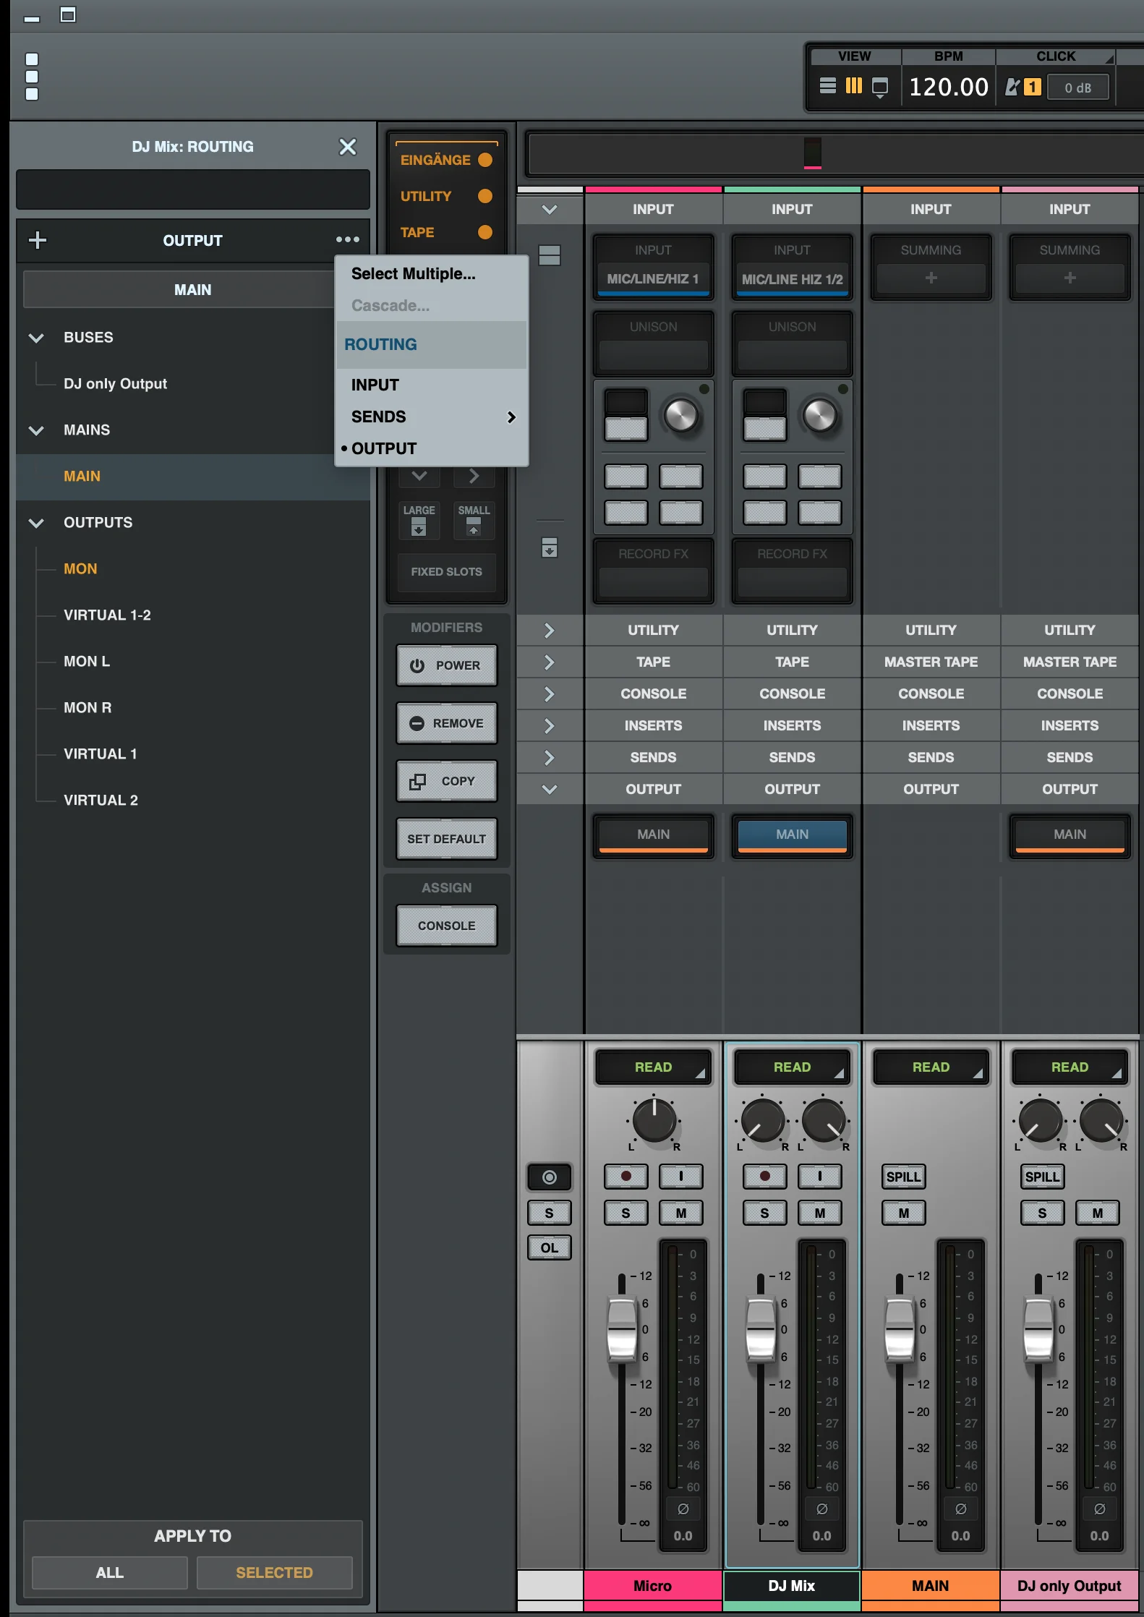
Task: Click the vertical three-squares menu icon
Action: pyautogui.click(x=32, y=77)
